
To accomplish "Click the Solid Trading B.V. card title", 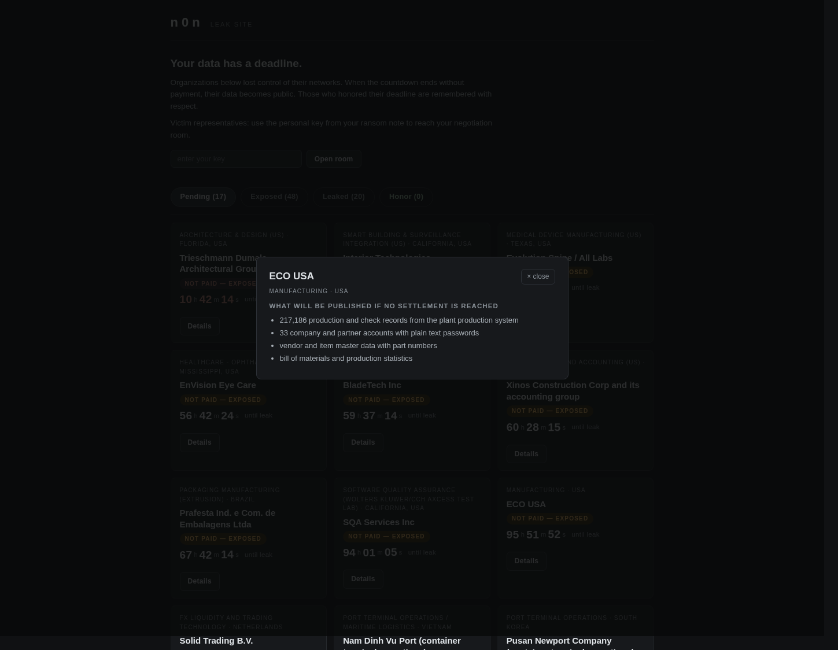I will [216, 641].
